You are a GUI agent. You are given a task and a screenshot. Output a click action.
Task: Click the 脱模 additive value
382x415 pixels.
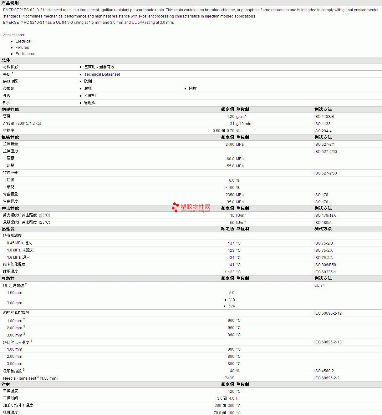[x=88, y=89]
